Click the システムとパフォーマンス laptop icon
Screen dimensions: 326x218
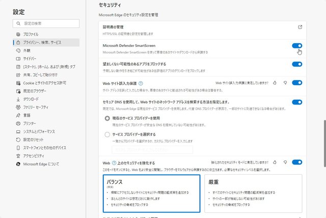coord(18,131)
